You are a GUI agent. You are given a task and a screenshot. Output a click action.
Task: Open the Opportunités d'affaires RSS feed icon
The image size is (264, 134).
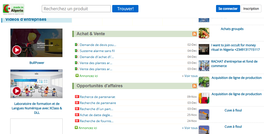click(195, 86)
